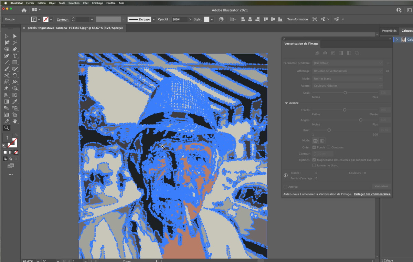The height and width of the screenshot is (262, 413).
Task: Open the Style swatch dropdown arrow
Action: pyautogui.click(x=212, y=19)
